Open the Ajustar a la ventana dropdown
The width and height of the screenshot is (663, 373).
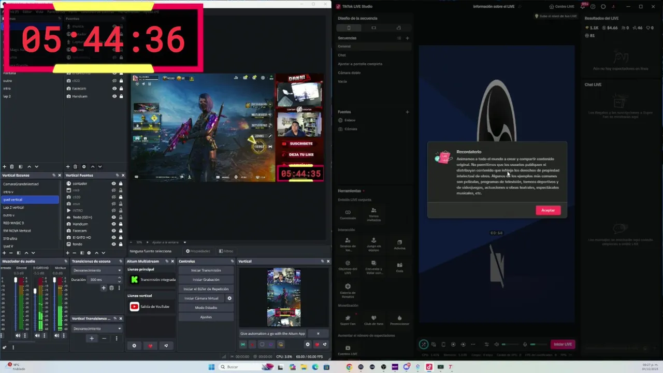pyautogui.click(x=170, y=242)
